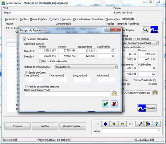Add new record with plus icon
The image size is (166, 144).
[x=114, y=124]
